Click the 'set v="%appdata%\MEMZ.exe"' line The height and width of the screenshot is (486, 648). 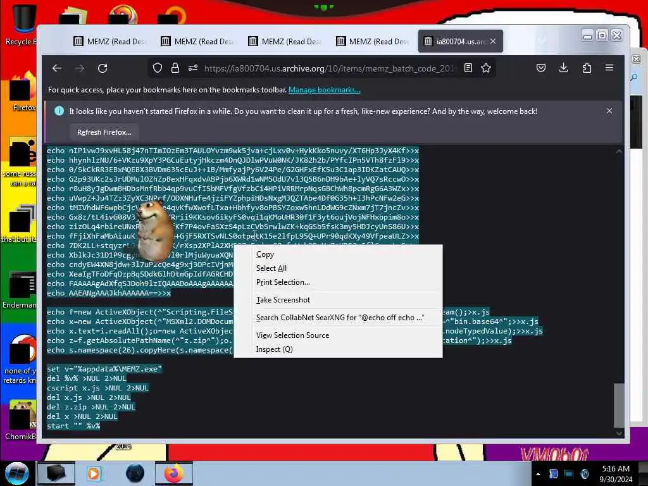tap(104, 369)
